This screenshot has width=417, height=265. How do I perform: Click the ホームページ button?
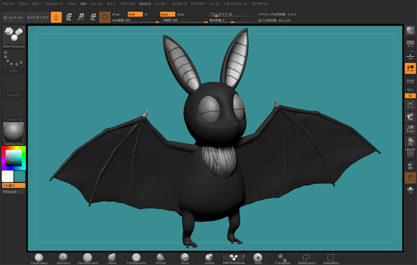(13, 17)
